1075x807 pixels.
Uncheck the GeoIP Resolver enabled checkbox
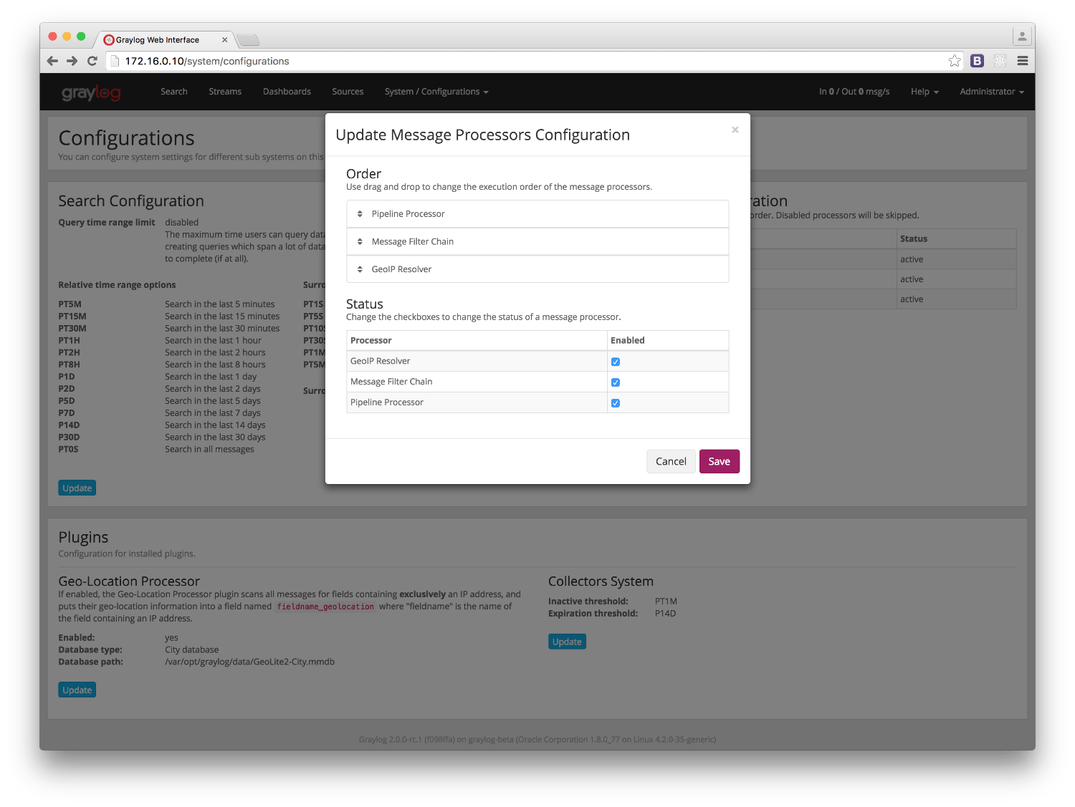[x=616, y=362]
